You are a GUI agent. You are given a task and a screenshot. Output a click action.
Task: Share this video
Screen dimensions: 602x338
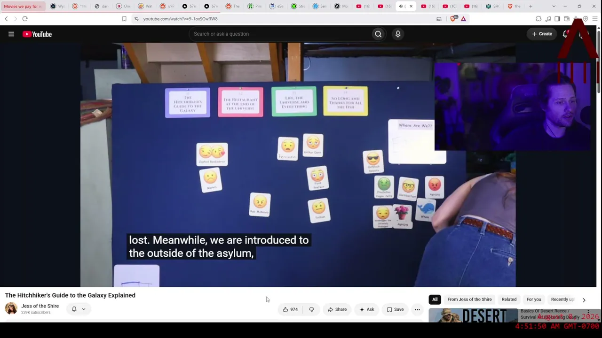(x=337, y=309)
